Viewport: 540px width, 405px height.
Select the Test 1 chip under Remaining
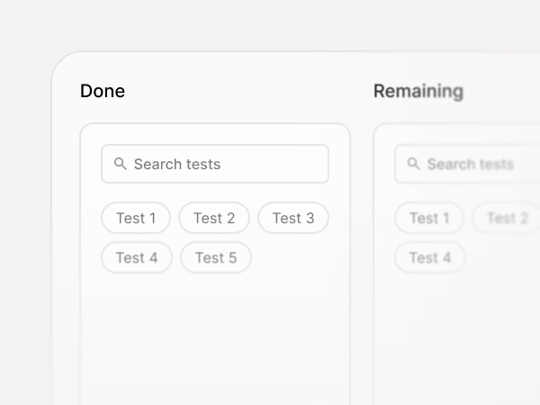tap(429, 218)
